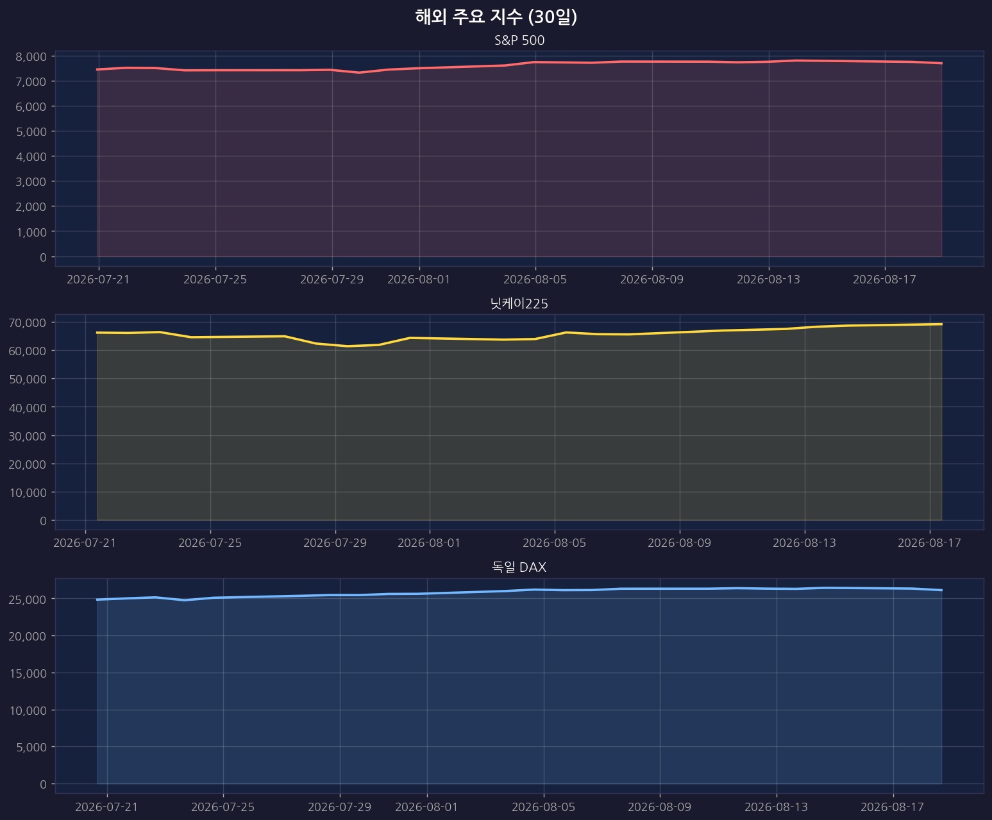Click 2026-08-13 label under 닛케이225 chart

(x=805, y=543)
